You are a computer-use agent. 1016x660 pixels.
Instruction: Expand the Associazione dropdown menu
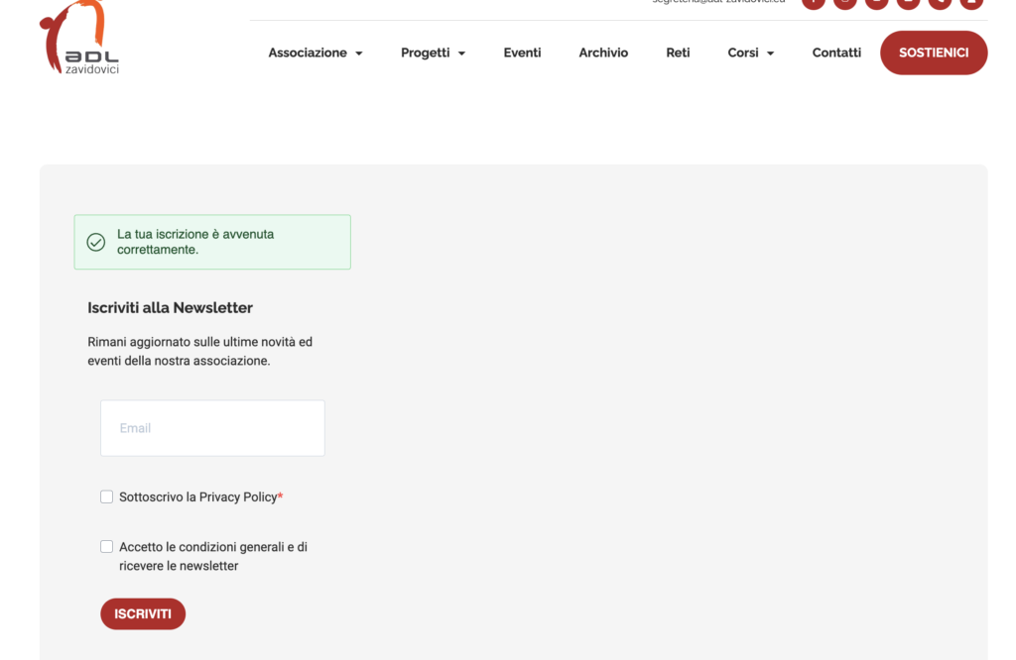click(316, 53)
